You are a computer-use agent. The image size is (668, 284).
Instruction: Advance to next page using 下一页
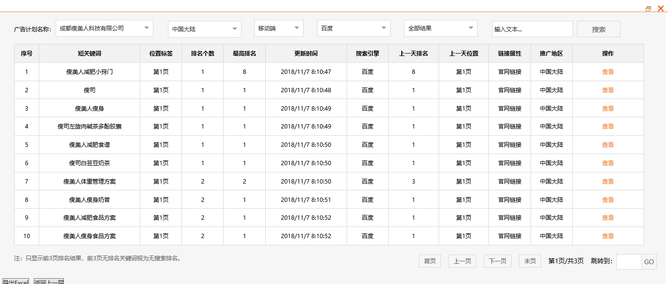[x=497, y=261]
